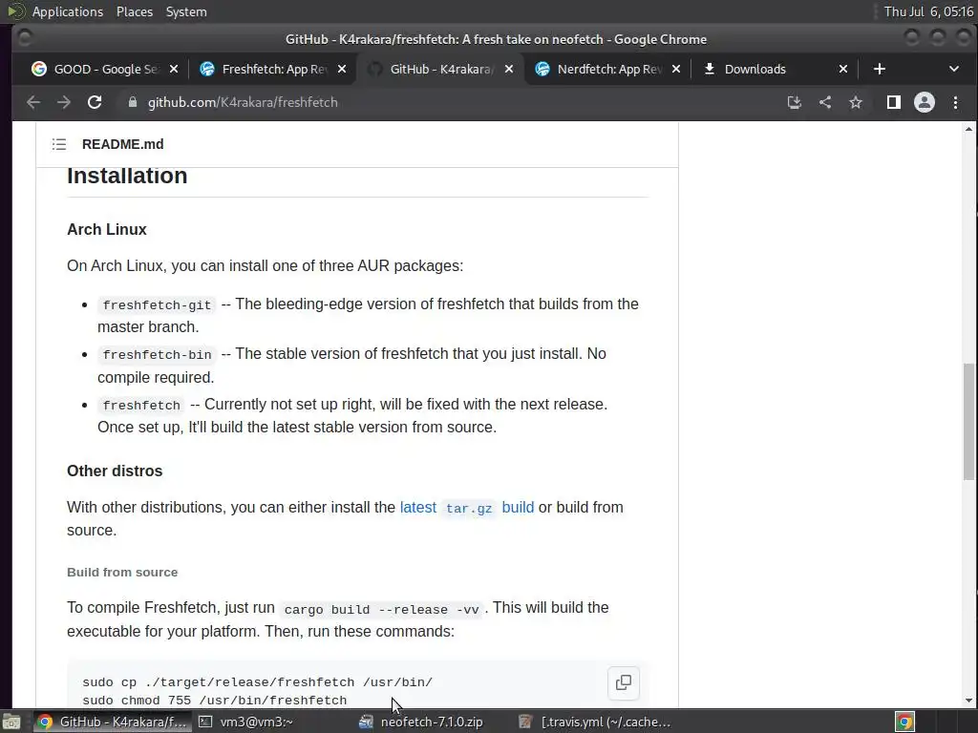Click the top panel menu logo icon
The width and height of the screenshot is (978, 733).
(15, 11)
